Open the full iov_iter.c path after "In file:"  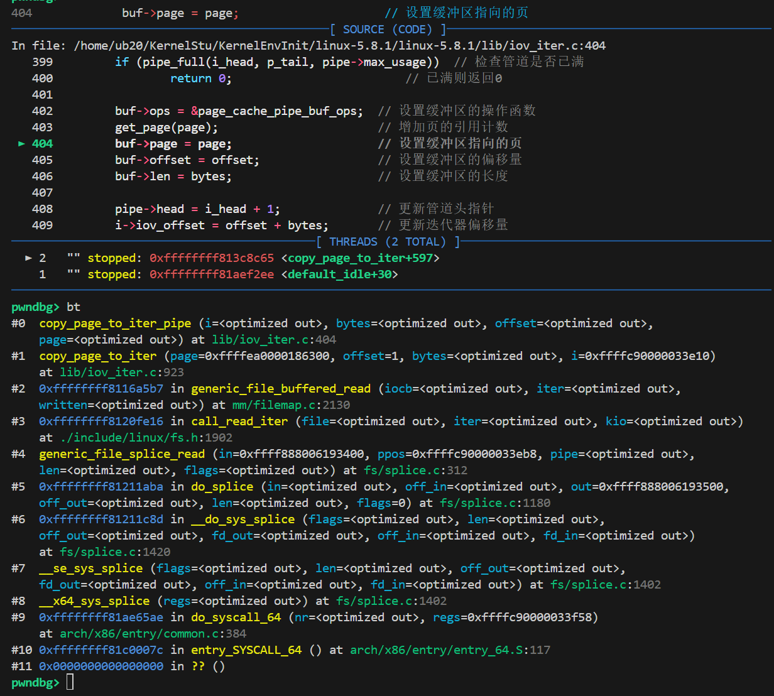pyautogui.click(x=339, y=46)
